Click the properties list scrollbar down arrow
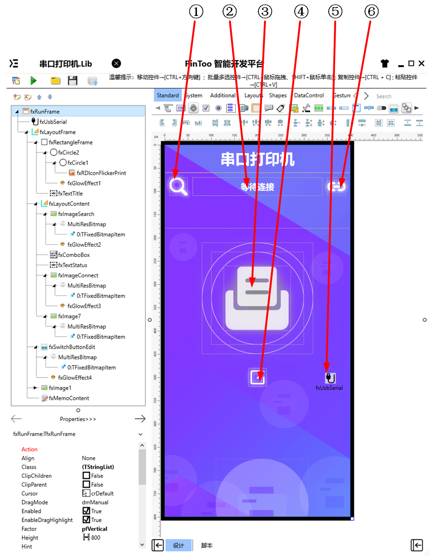This screenshot has width=432, height=558. 142,545
